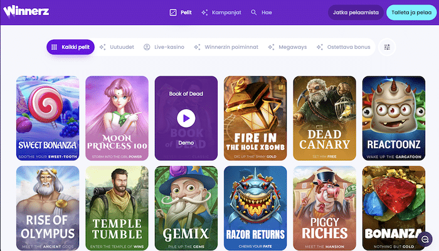Open the Temple Tumble game

pos(117,208)
